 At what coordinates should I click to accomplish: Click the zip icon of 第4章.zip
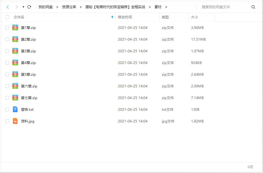coord(15,63)
